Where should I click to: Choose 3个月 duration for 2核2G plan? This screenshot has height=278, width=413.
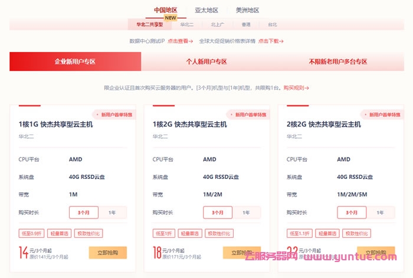(352, 212)
